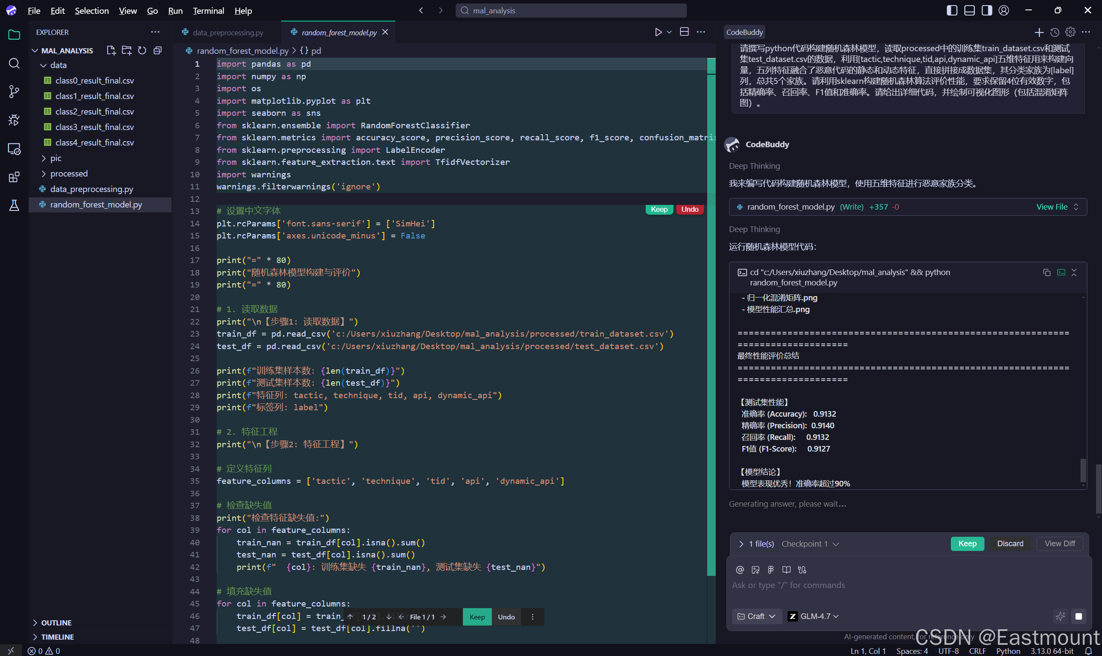Click View File link for random_forest_model.py
Viewport: 1102px width, 656px height.
click(x=1052, y=207)
